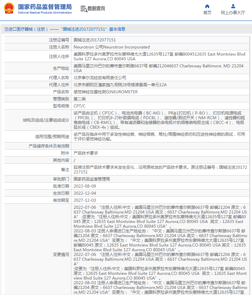Open the 首页 text link

[x=207, y=13]
